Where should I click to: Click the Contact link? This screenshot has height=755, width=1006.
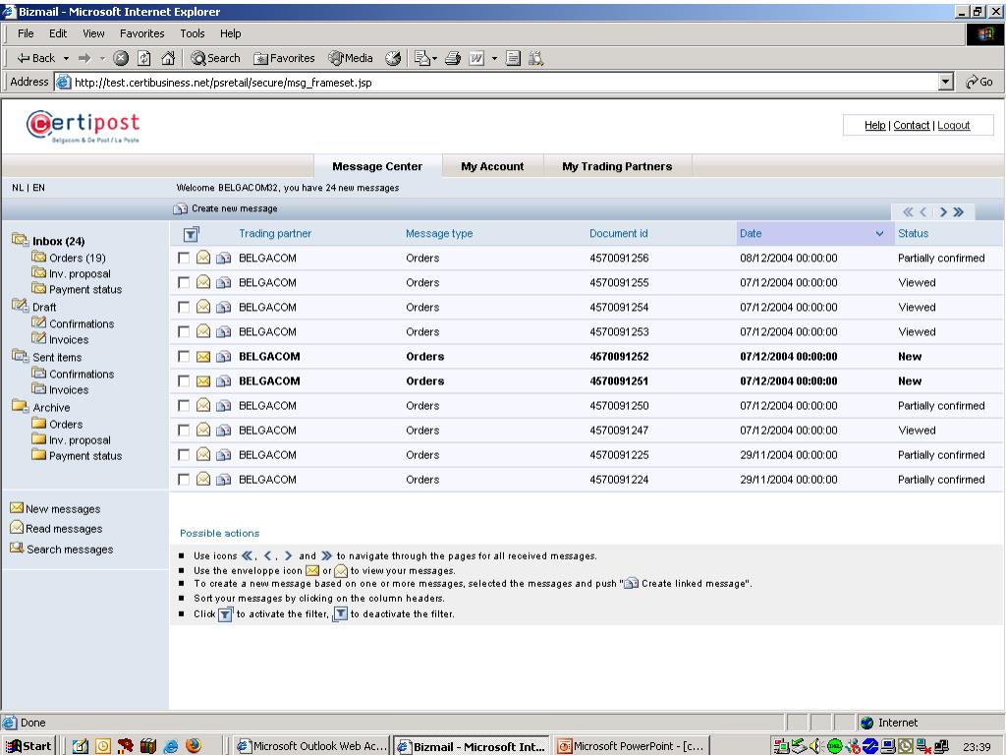[x=912, y=125]
